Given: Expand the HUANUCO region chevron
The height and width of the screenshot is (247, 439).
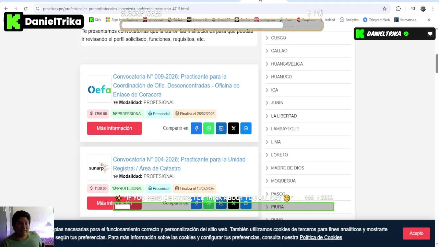Looking at the screenshot, I should click(267, 77).
